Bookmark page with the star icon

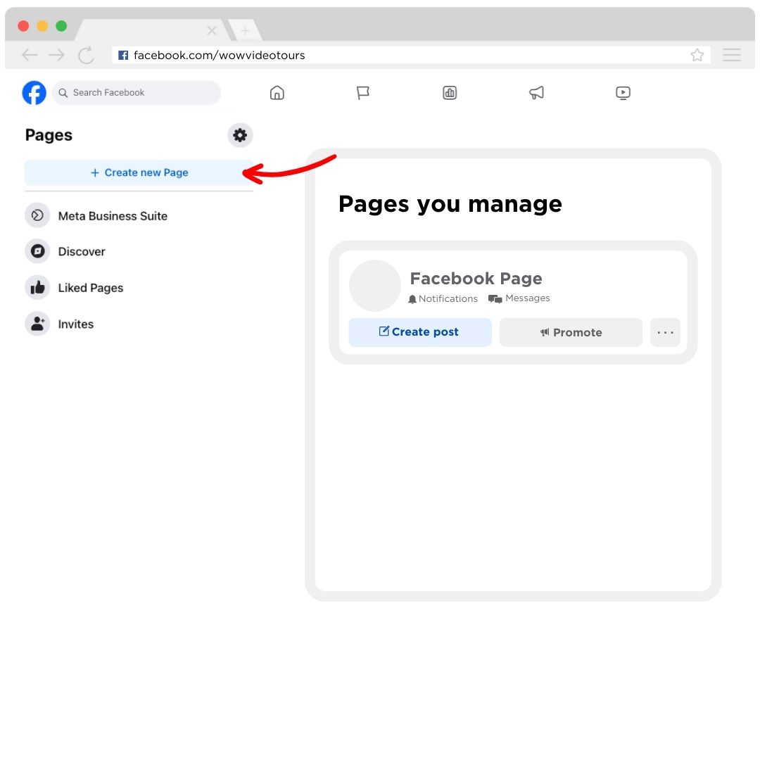(697, 55)
